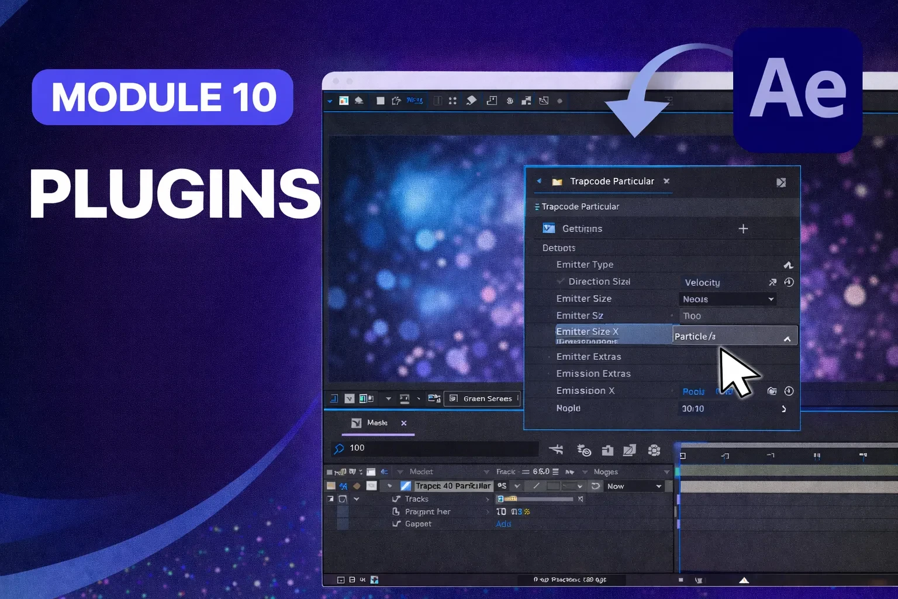Click the stopwatch icon on Direction Size row
Viewport: 898px width, 599px height.
(789, 282)
